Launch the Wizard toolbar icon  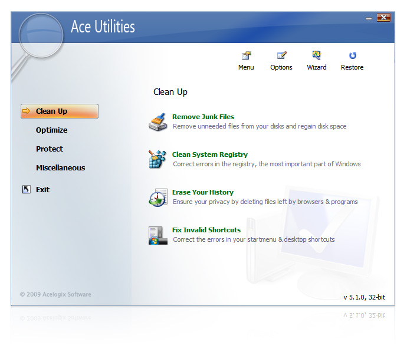pos(317,56)
